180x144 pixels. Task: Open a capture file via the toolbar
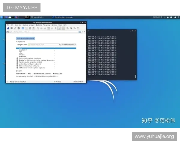(23, 28)
